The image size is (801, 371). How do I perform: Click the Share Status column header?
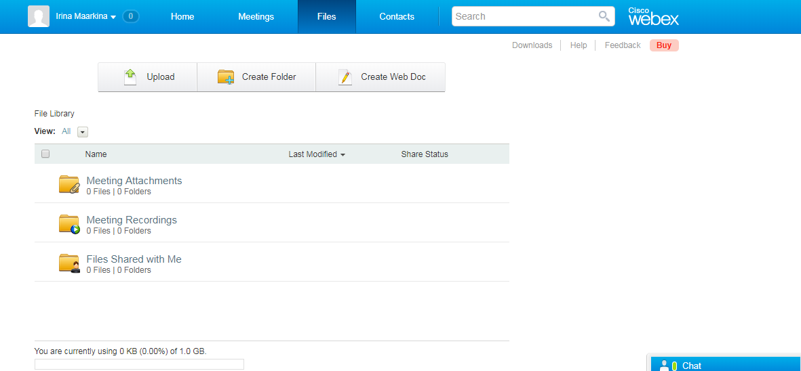coord(425,154)
